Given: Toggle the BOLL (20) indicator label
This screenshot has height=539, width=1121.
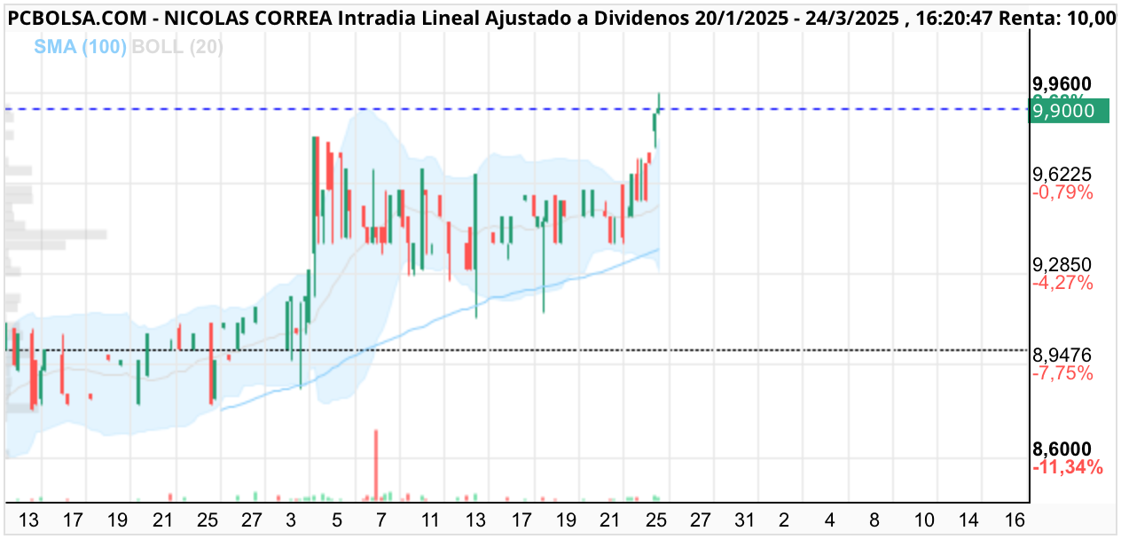Looking at the screenshot, I should coord(177,46).
